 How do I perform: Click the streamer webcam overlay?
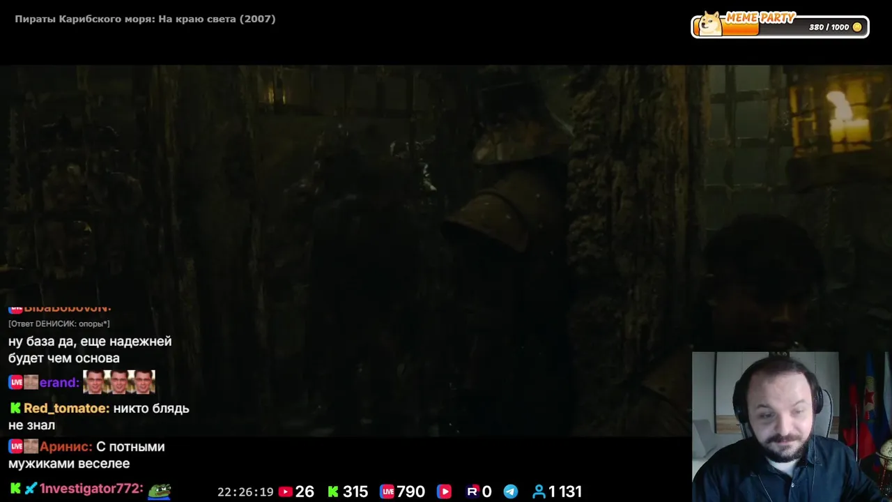(792, 427)
